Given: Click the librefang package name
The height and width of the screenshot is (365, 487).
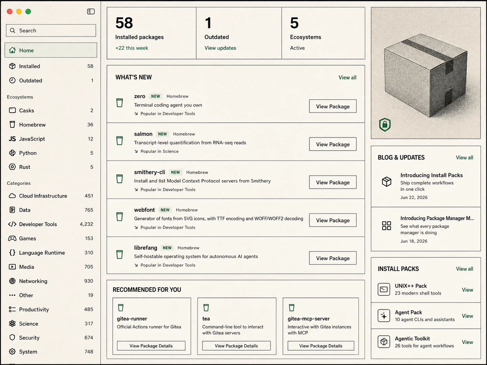Looking at the screenshot, I should [x=146, y=248].
